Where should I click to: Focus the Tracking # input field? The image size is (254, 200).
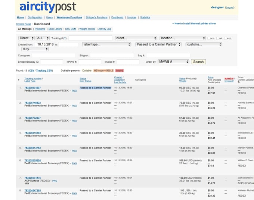(x=90, y=38)
